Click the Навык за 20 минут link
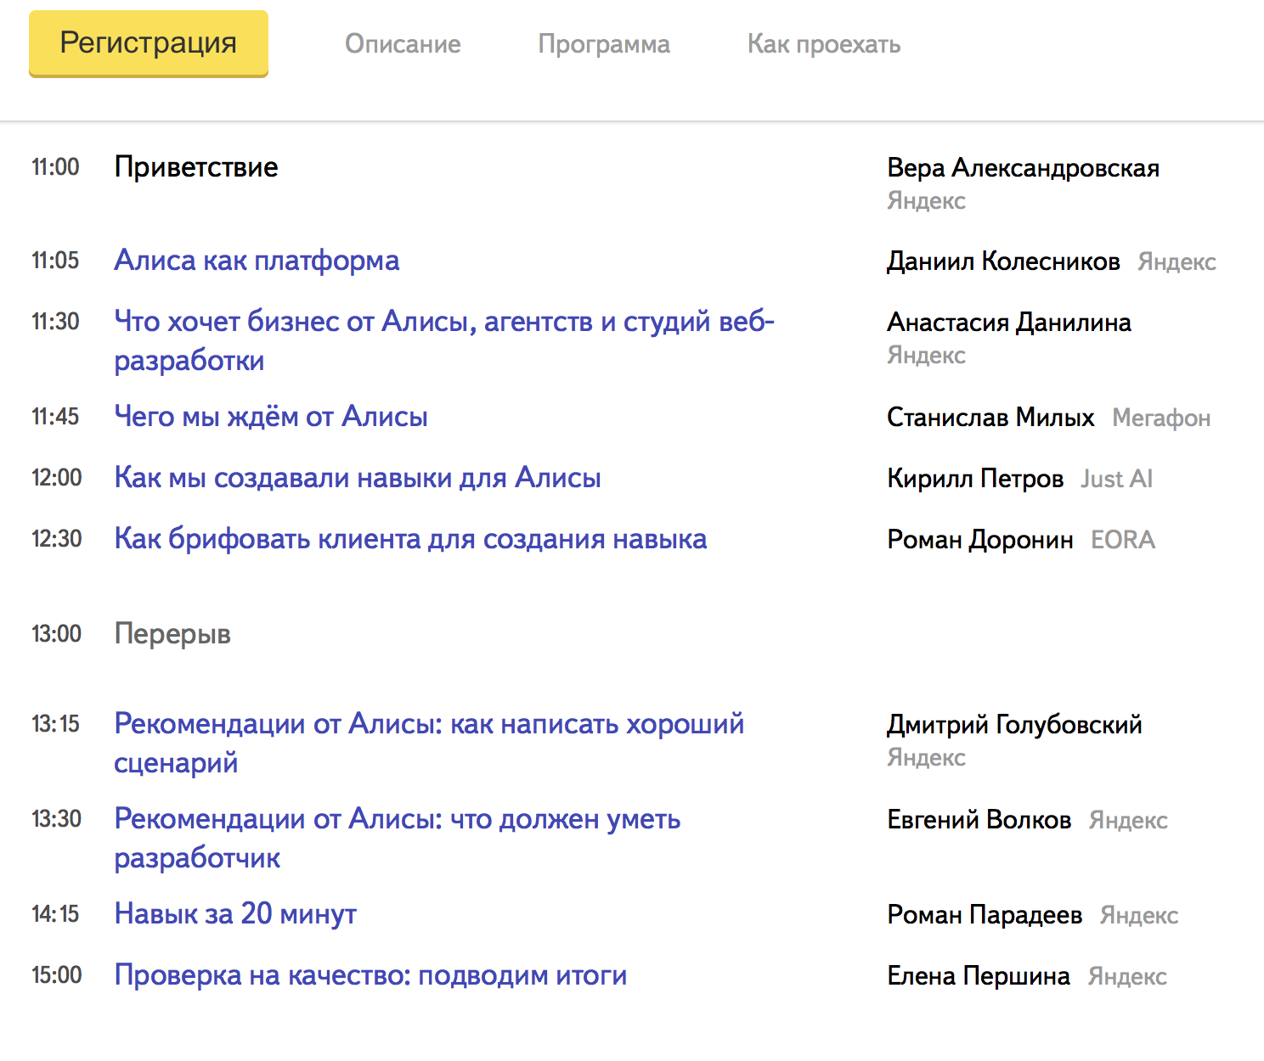The width and height of the screenshot is (1264, 1061). [235, 914]
